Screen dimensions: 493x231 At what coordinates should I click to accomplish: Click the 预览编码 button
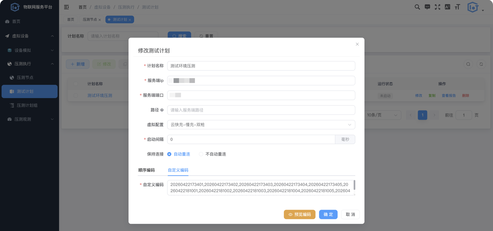[x=300, y=215]
